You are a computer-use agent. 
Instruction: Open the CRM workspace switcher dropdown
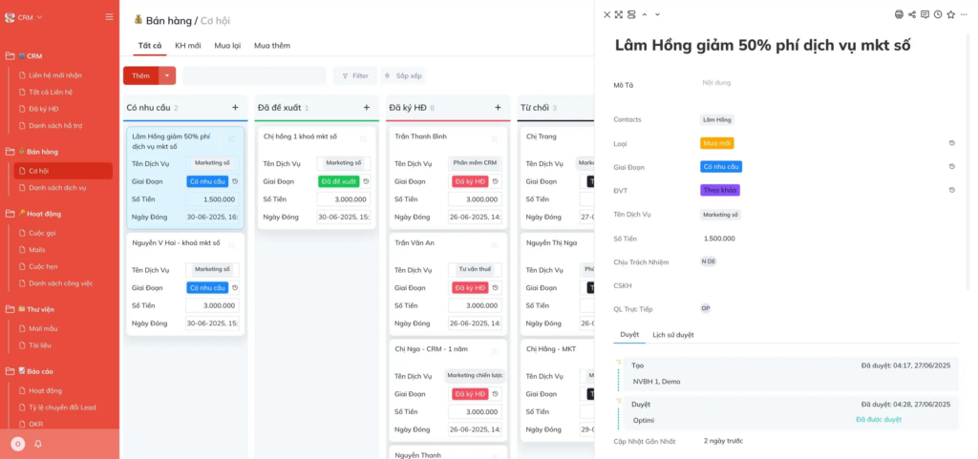[x=25, y=17]
